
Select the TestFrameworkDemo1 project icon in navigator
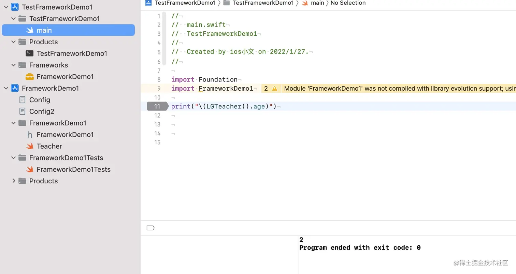(15, 7)
